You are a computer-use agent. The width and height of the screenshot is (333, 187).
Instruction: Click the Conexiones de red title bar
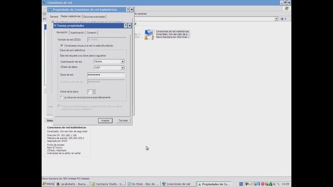coord(166,3)
